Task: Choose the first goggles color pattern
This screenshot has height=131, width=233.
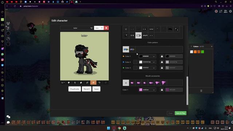Action: coord(126,49)
